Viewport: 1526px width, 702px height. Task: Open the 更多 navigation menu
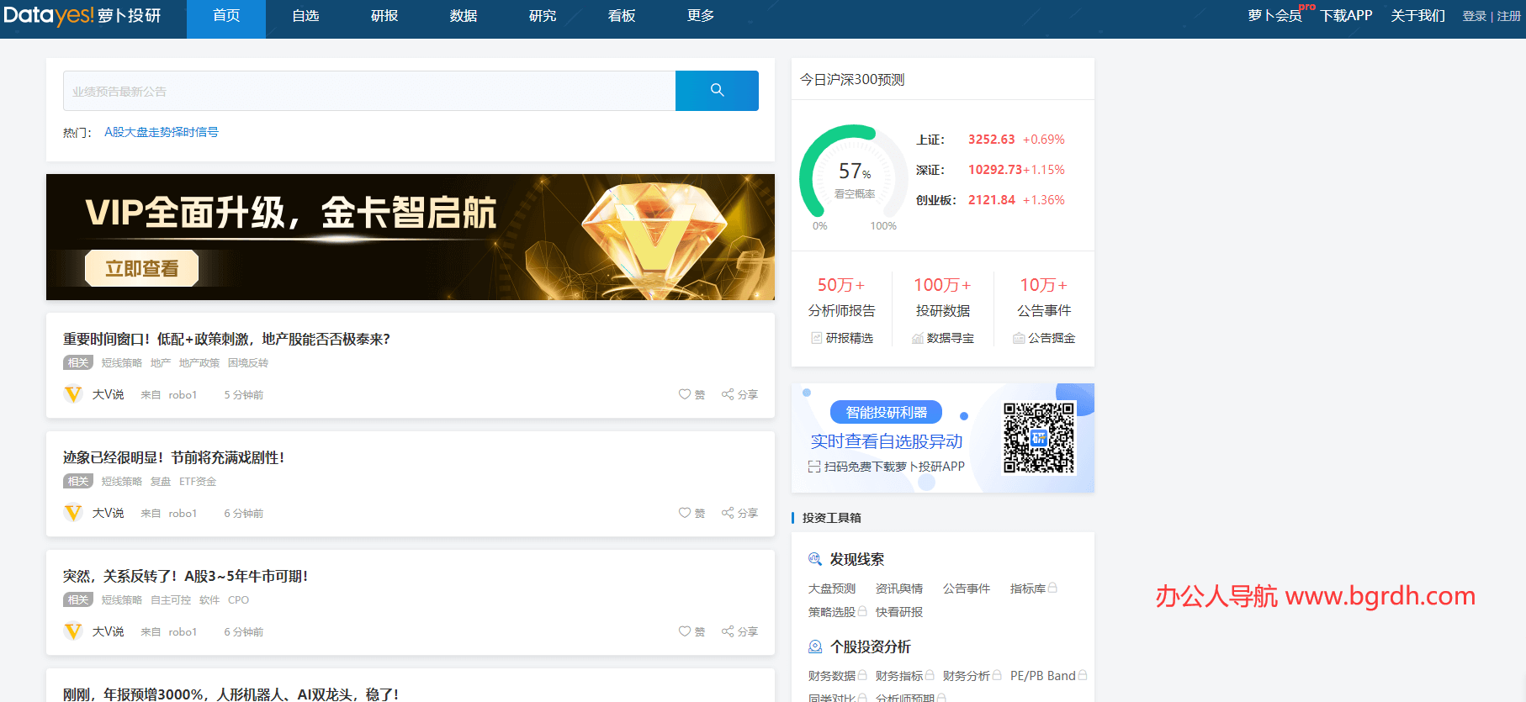point(700,16)
